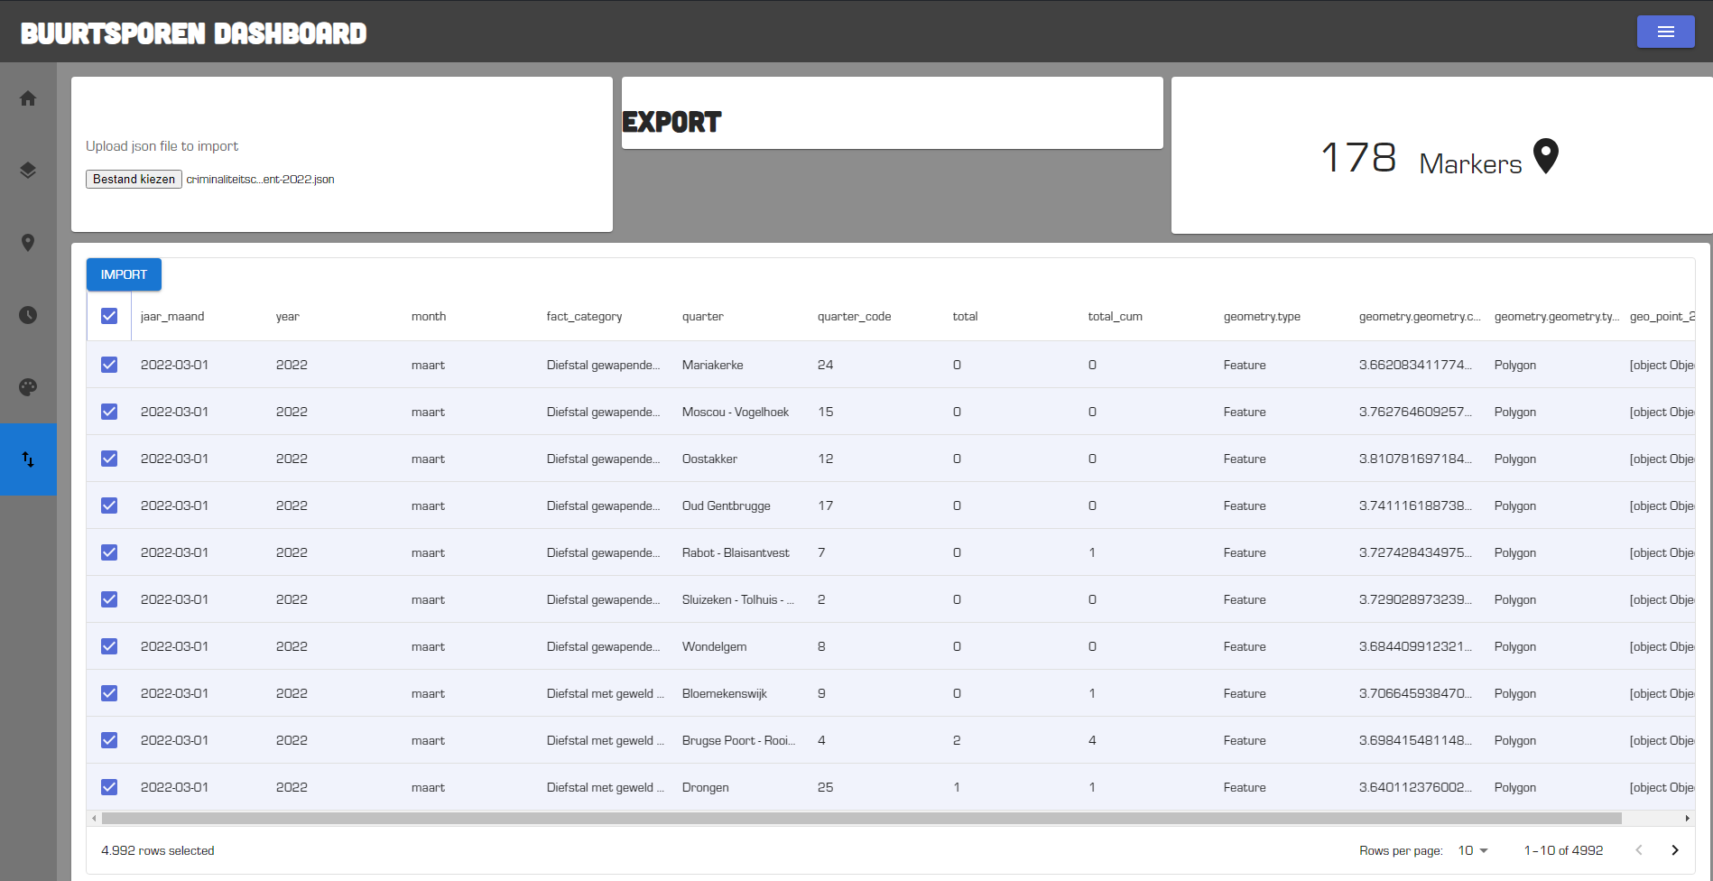Open the color palette sidebar icon
This screenshot has height=881, width=1713.
(28, 387)
